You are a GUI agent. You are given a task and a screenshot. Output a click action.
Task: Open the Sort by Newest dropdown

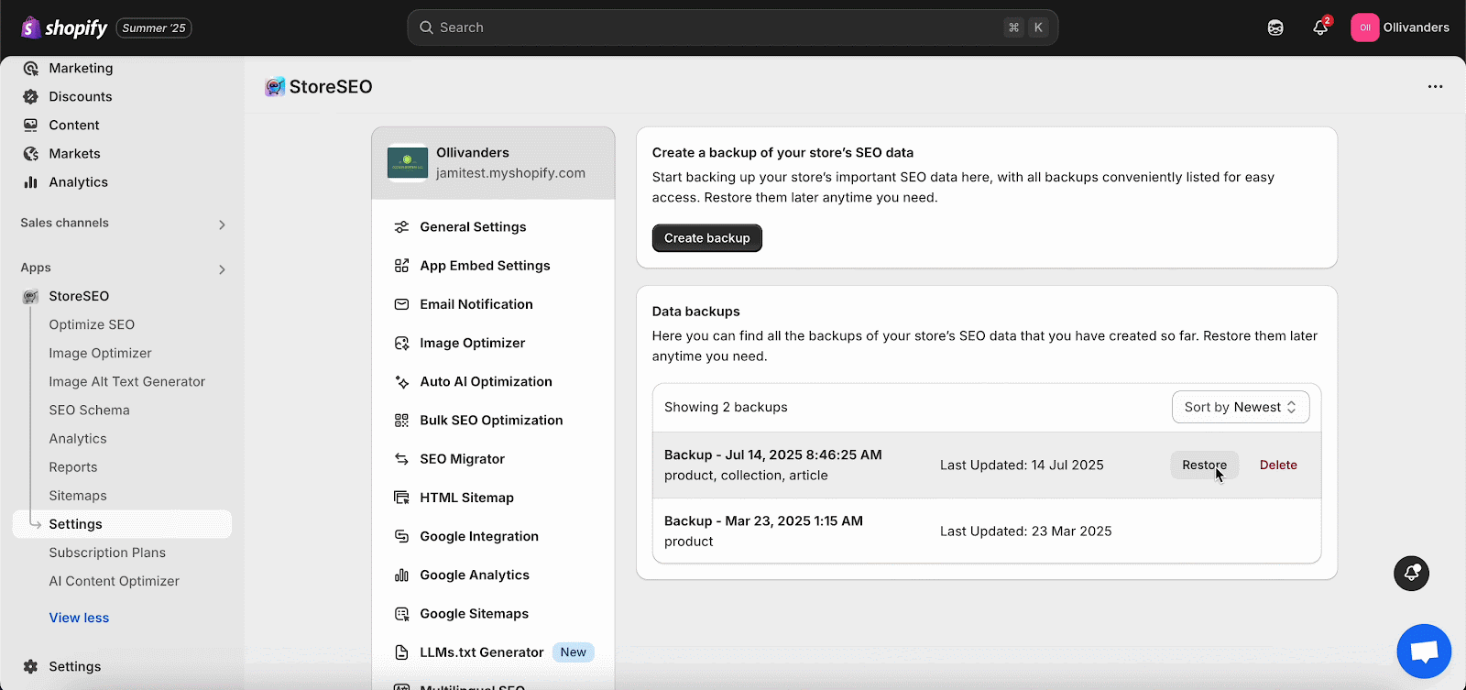coord(1241,407)
